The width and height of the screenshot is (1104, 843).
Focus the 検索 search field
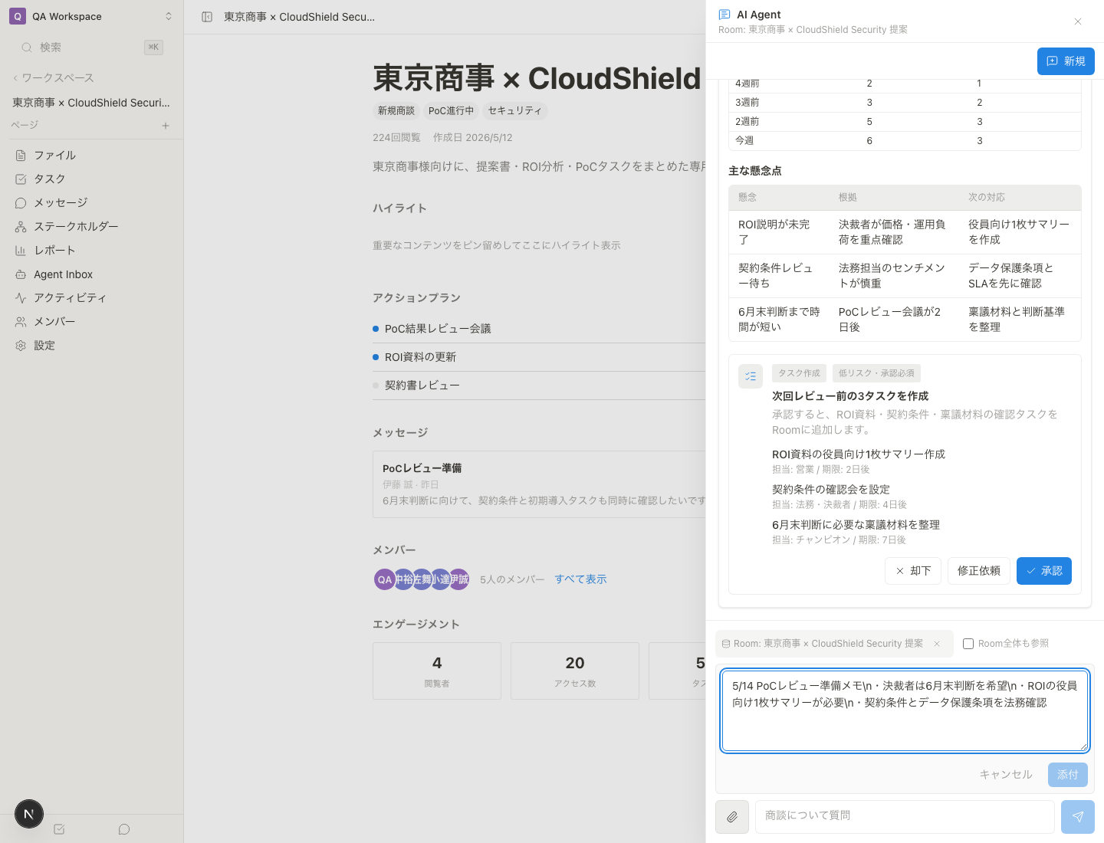tap(92, 48)
